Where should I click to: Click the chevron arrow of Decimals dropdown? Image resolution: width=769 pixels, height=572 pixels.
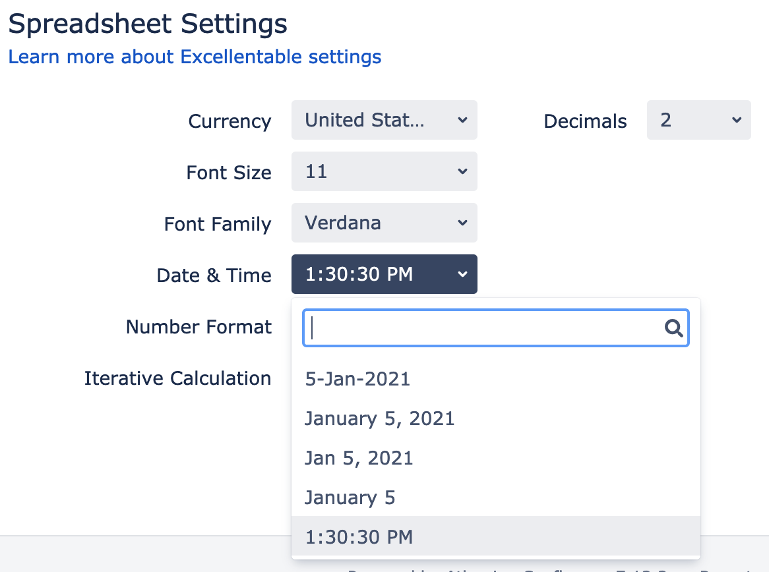click(736, 120)
